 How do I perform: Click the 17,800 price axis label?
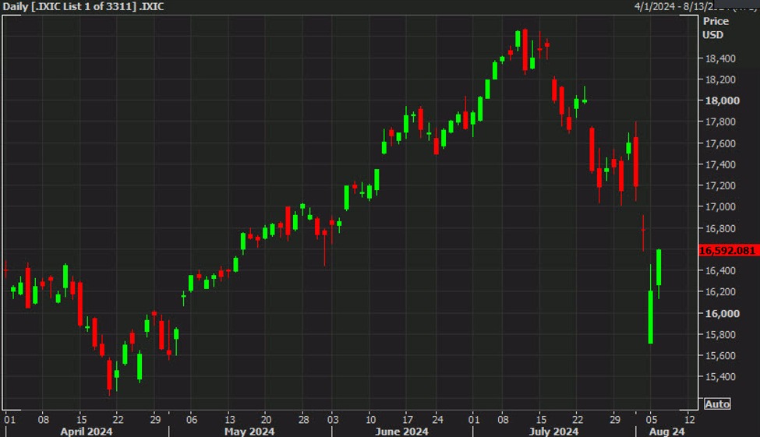719,122
